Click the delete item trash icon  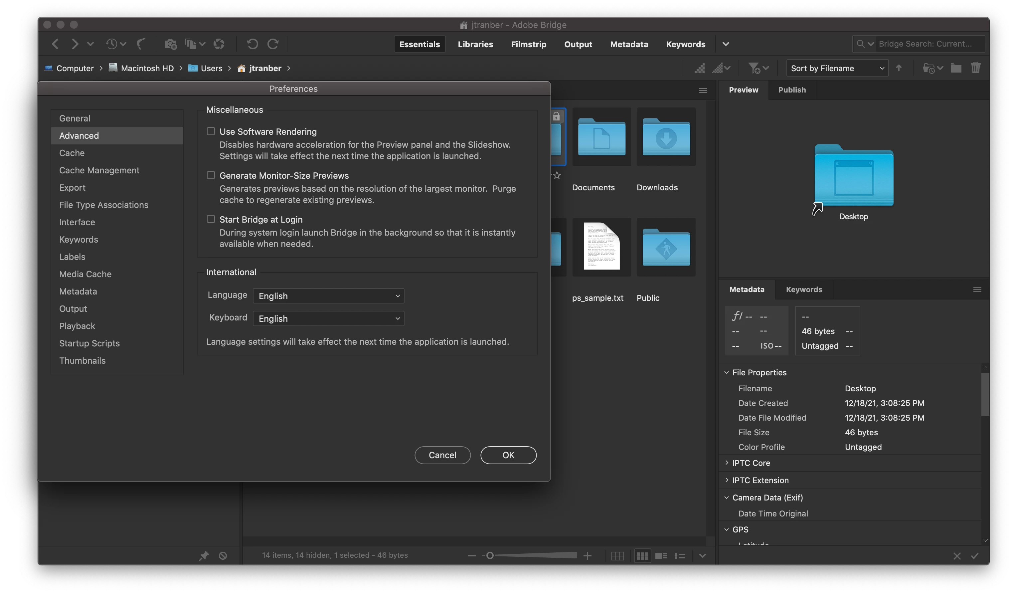coord(975,68)
